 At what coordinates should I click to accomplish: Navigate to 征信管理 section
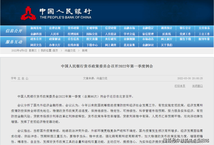point(148,34)
